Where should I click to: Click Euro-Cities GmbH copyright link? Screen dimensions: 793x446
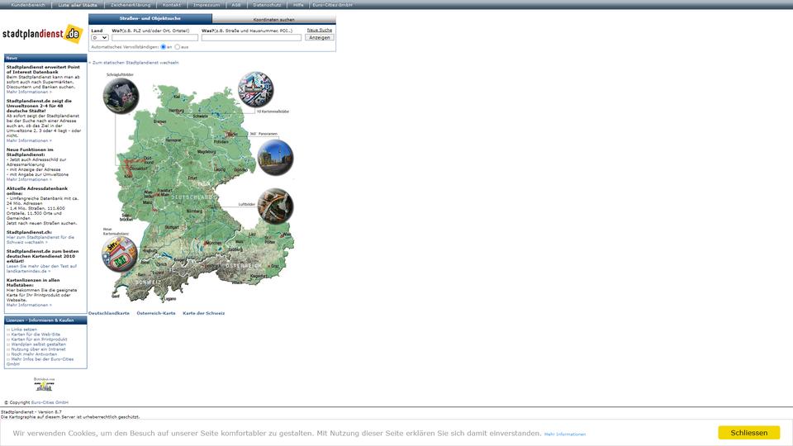(x=50, y=402)
